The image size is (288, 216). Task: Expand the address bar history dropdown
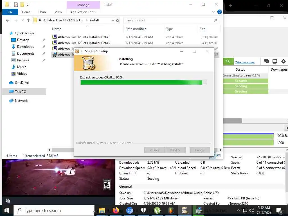112,20
